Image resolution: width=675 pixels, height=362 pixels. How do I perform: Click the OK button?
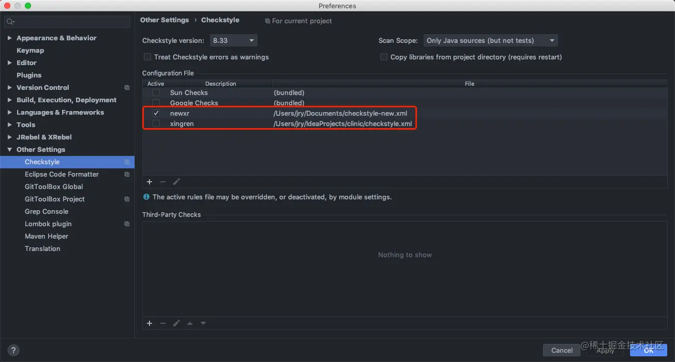[x=649, y=350]
